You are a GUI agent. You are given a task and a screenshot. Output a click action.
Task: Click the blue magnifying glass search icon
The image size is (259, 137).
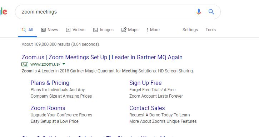click(211, 12)
